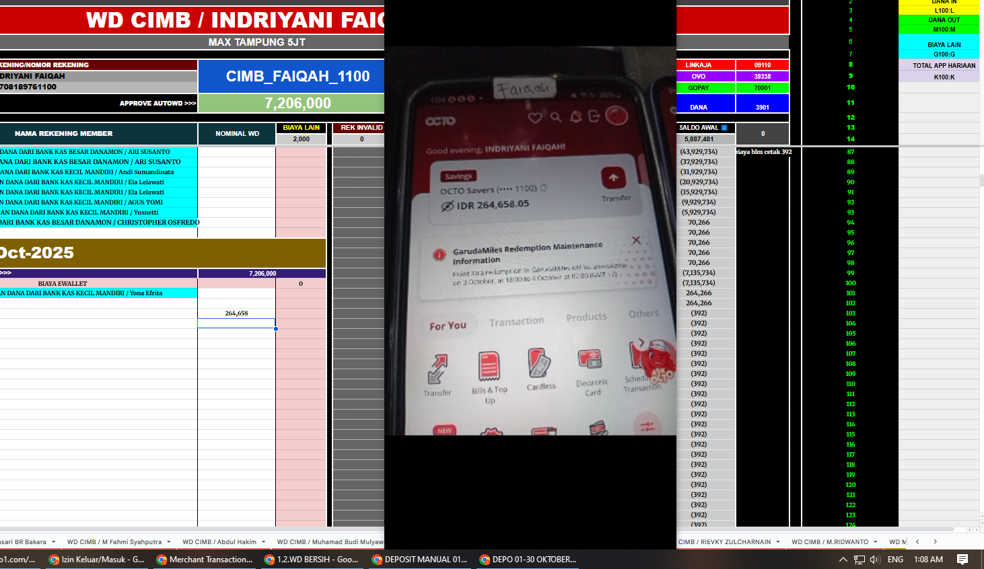This screenshot has height=569, width=984.
Task: Select the Others tab in OCTO app
Action: pos(643,313)
